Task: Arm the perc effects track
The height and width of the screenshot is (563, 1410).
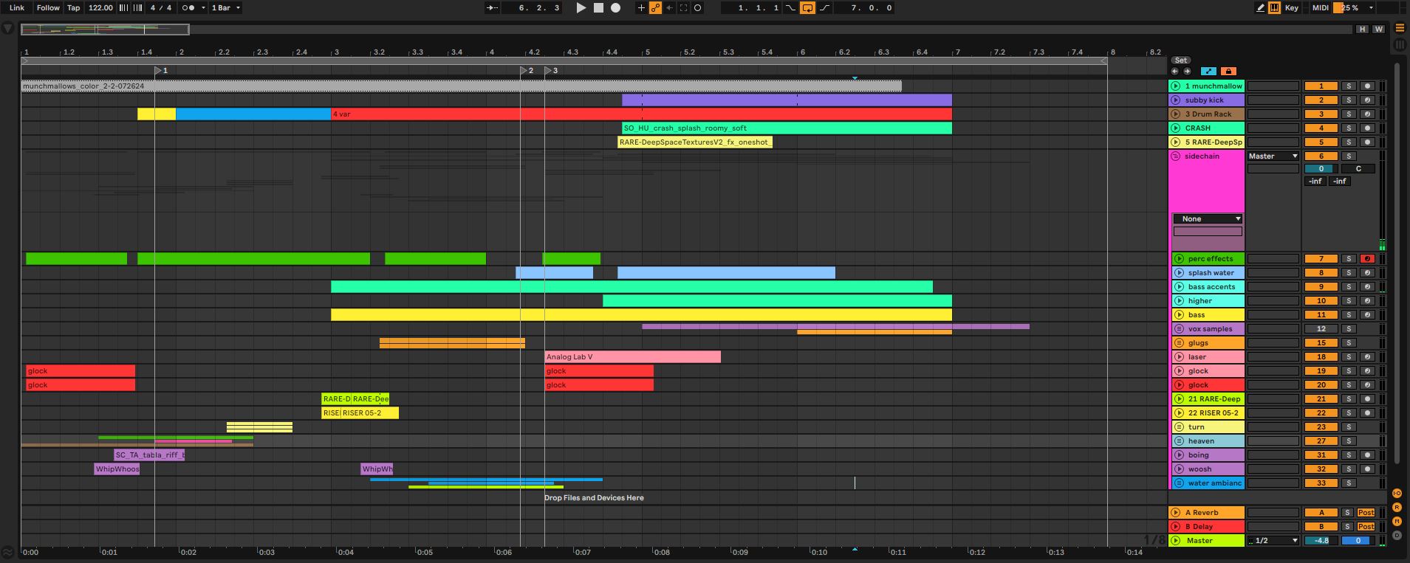Action: tap(1367, 259)
